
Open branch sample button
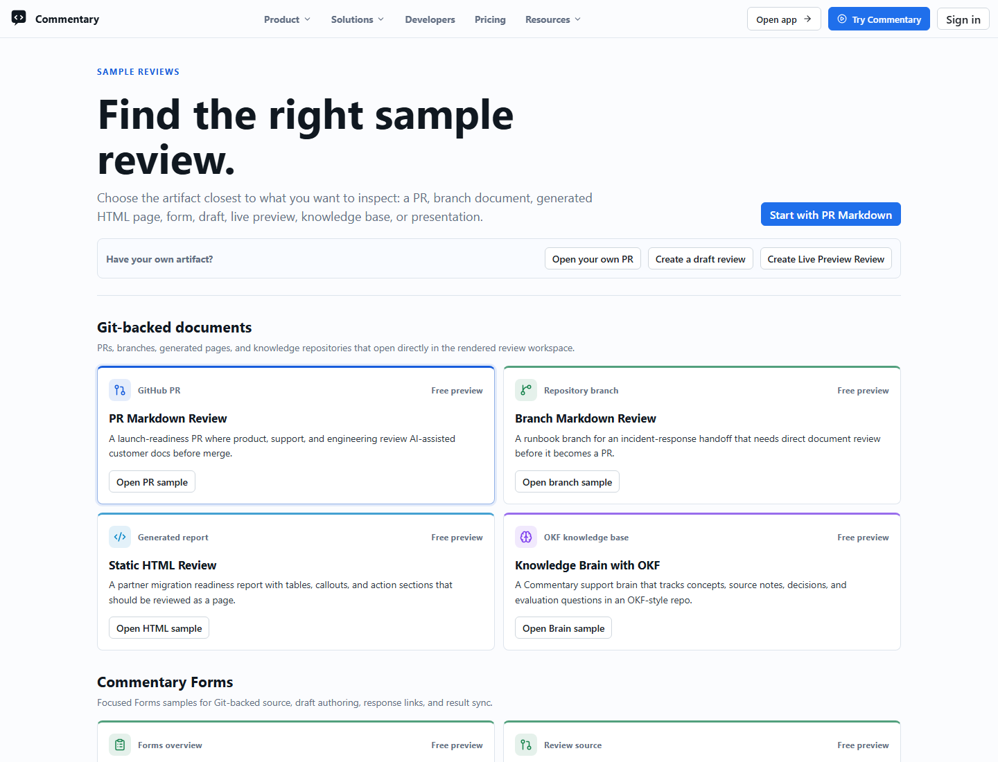[567, 481]
